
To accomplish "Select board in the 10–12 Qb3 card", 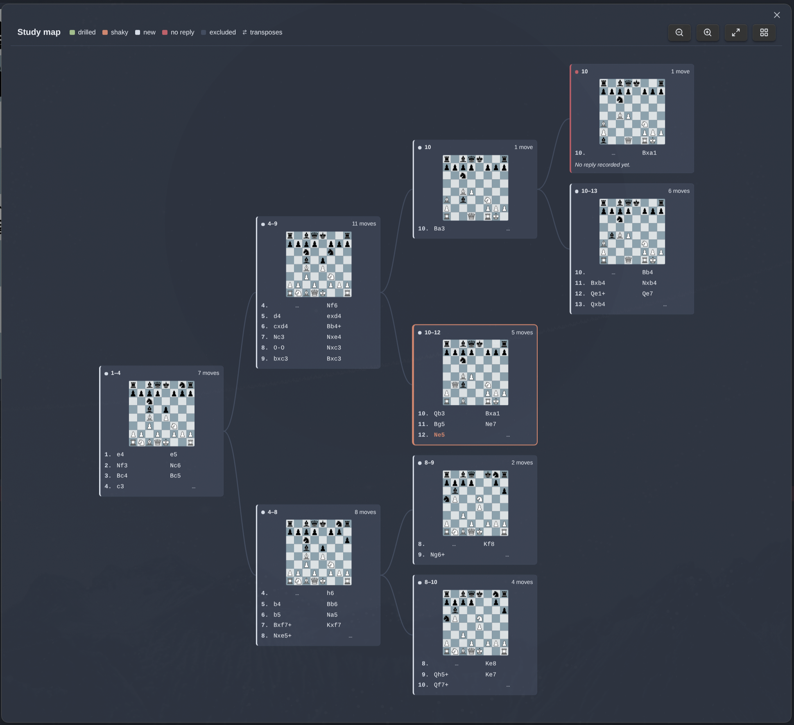I will pos(475,373).
